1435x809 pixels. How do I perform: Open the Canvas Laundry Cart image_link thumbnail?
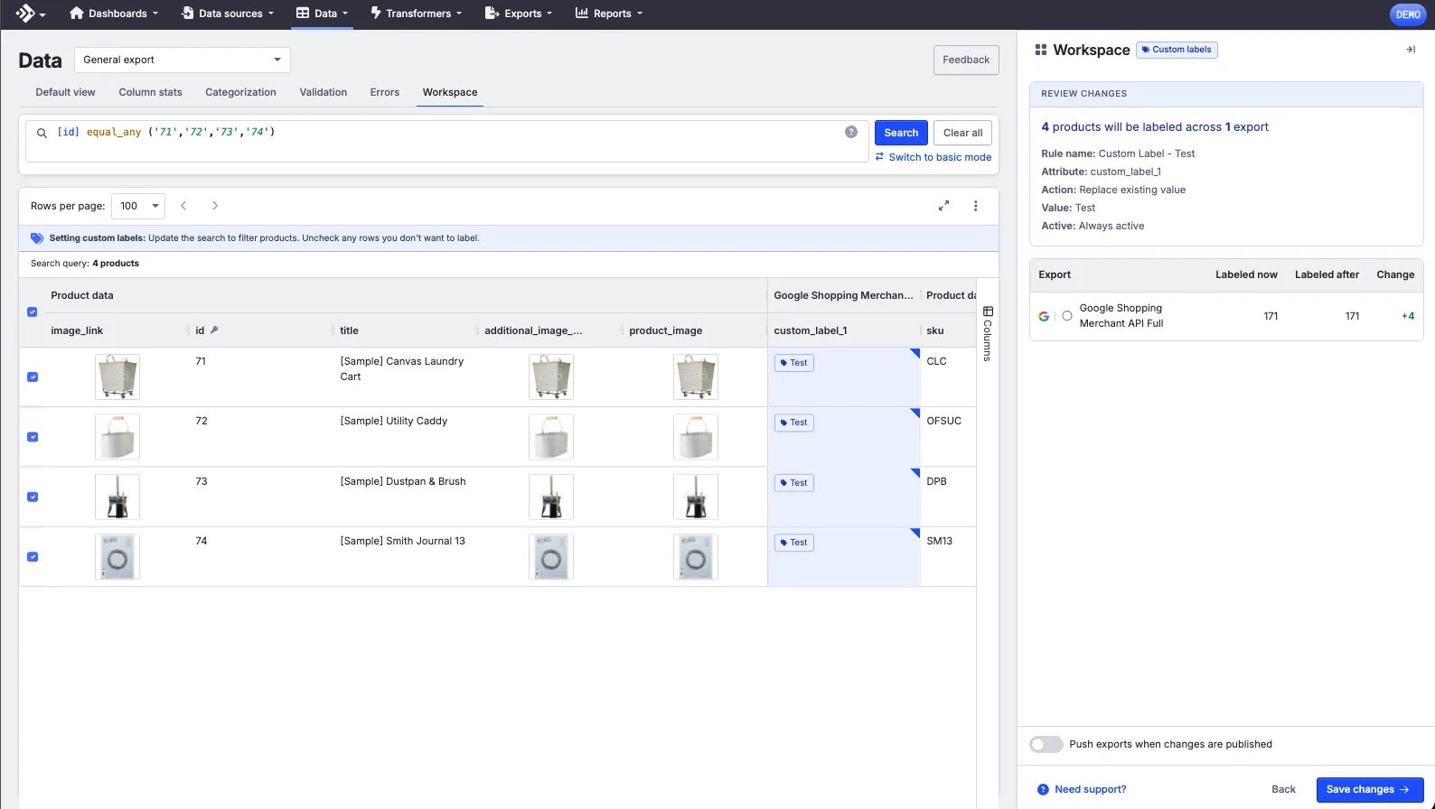117,377
